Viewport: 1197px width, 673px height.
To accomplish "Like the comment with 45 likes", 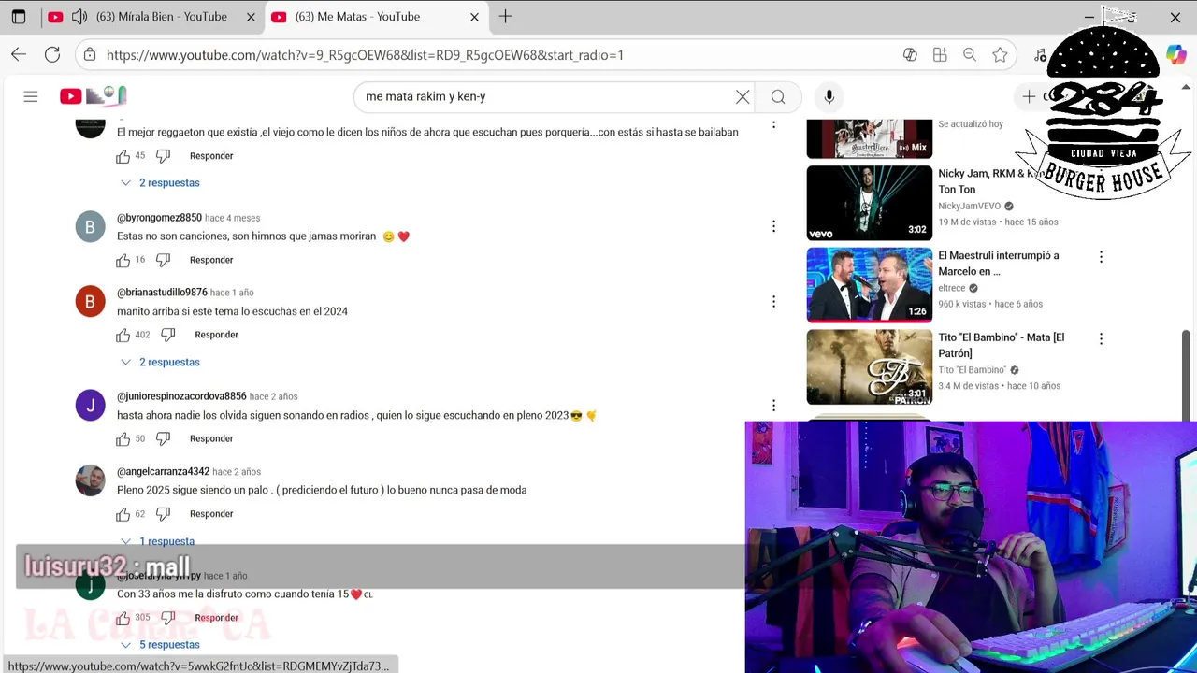I will pyautogui.click(x=123, y=156).
